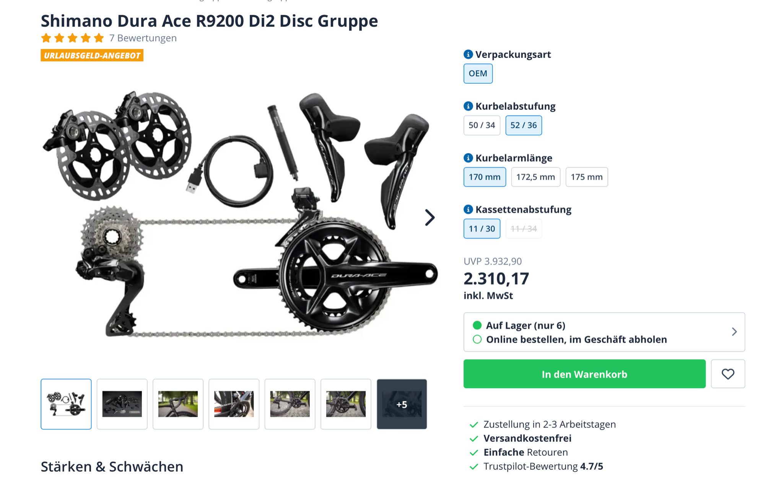Choose the 175 mm crank arm length

pyautogui.click(x=586, y=177)
